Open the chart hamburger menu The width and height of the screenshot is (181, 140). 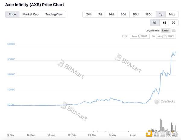point(174,30)
